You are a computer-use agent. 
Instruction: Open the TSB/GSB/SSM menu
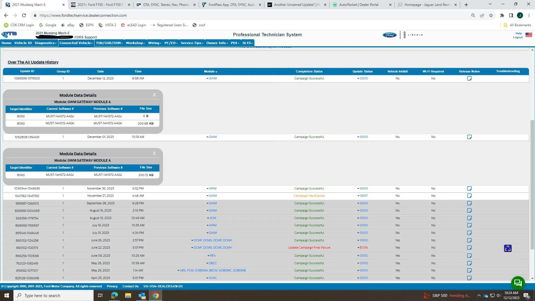pyautogui.click(x=109, y=43)
